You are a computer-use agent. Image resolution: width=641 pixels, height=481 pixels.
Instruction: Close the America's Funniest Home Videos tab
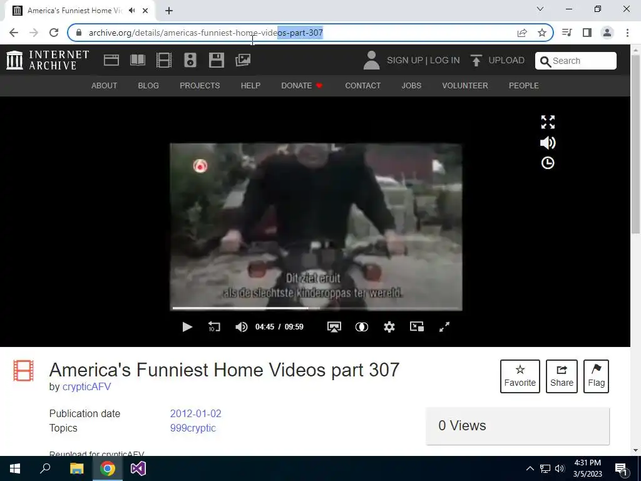(x=145, y=11)
